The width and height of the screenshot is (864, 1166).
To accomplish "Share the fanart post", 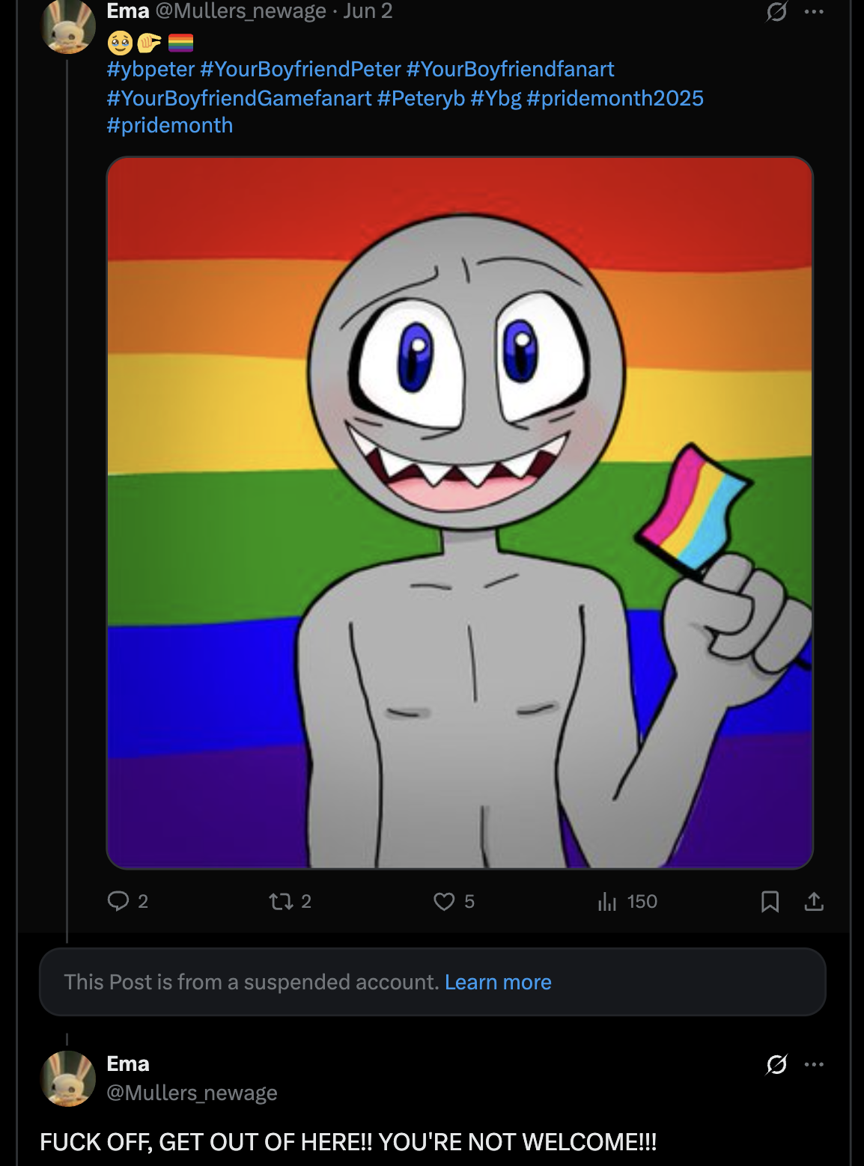I will (x=814, y=901).
